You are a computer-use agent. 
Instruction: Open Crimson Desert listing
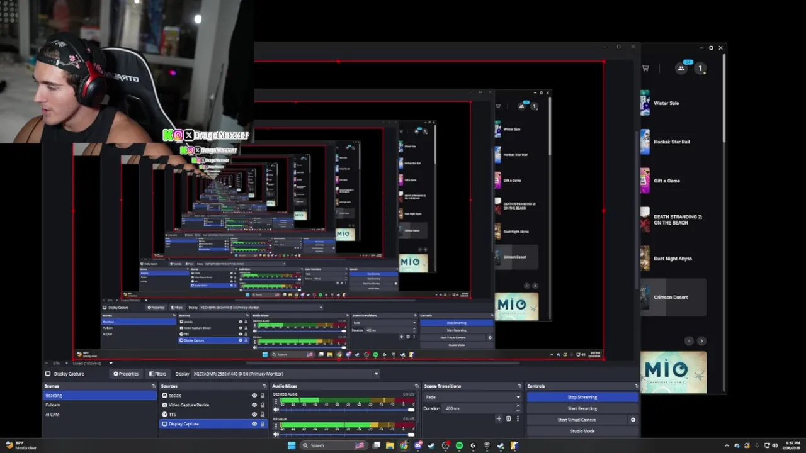tap(673, 297)
